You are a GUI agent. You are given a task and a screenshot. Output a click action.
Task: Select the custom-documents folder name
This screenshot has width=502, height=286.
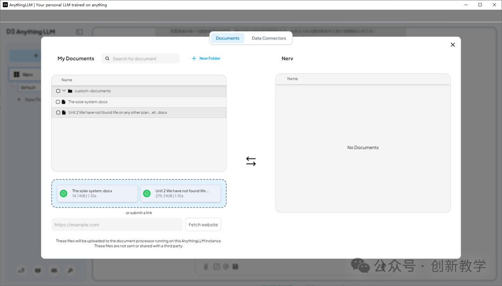92,91
